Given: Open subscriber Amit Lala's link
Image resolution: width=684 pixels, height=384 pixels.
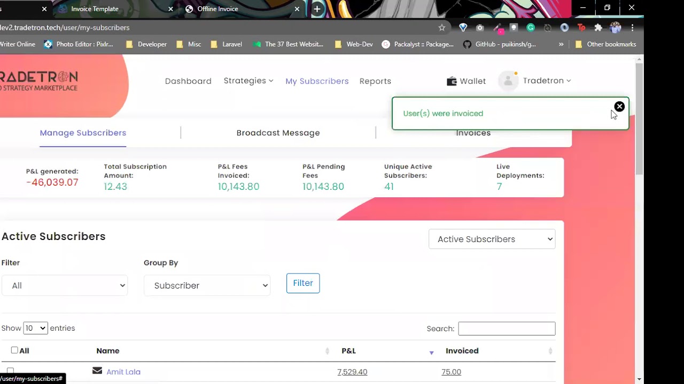Looking at the screenshot, I should coord(123,372).
